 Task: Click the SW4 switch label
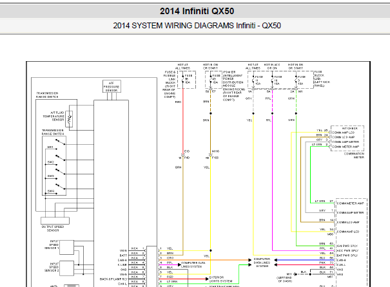click(x=51, y=191)
